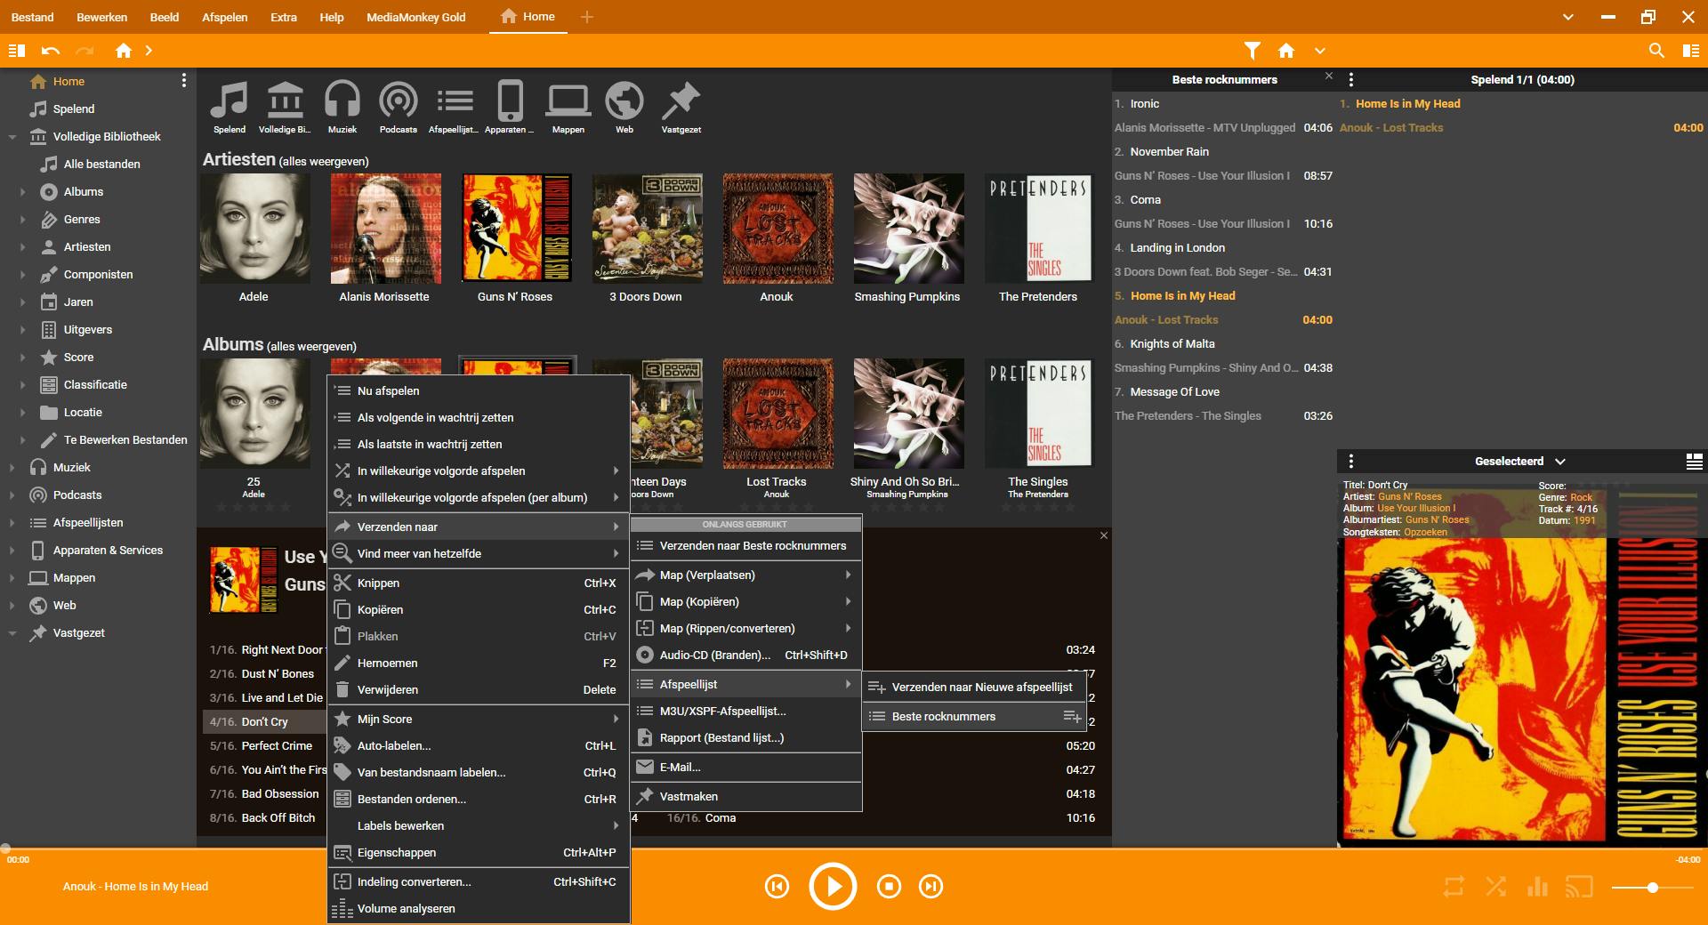Screen dimensions: 1708x925
Task: Click the filter funnel icon in the toolbar
Action: pos(1253,51)
